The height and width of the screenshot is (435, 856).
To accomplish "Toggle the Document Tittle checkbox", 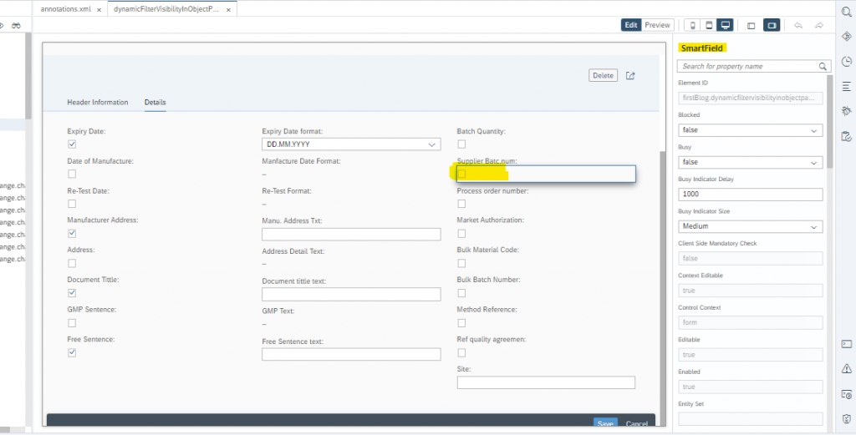I will (72, 293).
